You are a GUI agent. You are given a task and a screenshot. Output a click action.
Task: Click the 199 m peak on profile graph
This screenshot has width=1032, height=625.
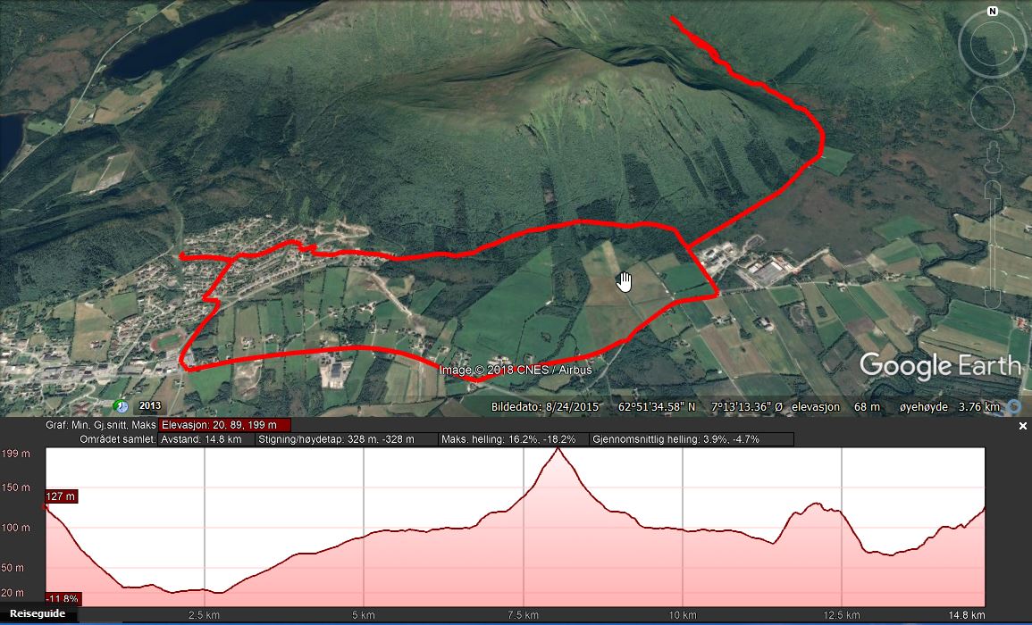[558, 449]
